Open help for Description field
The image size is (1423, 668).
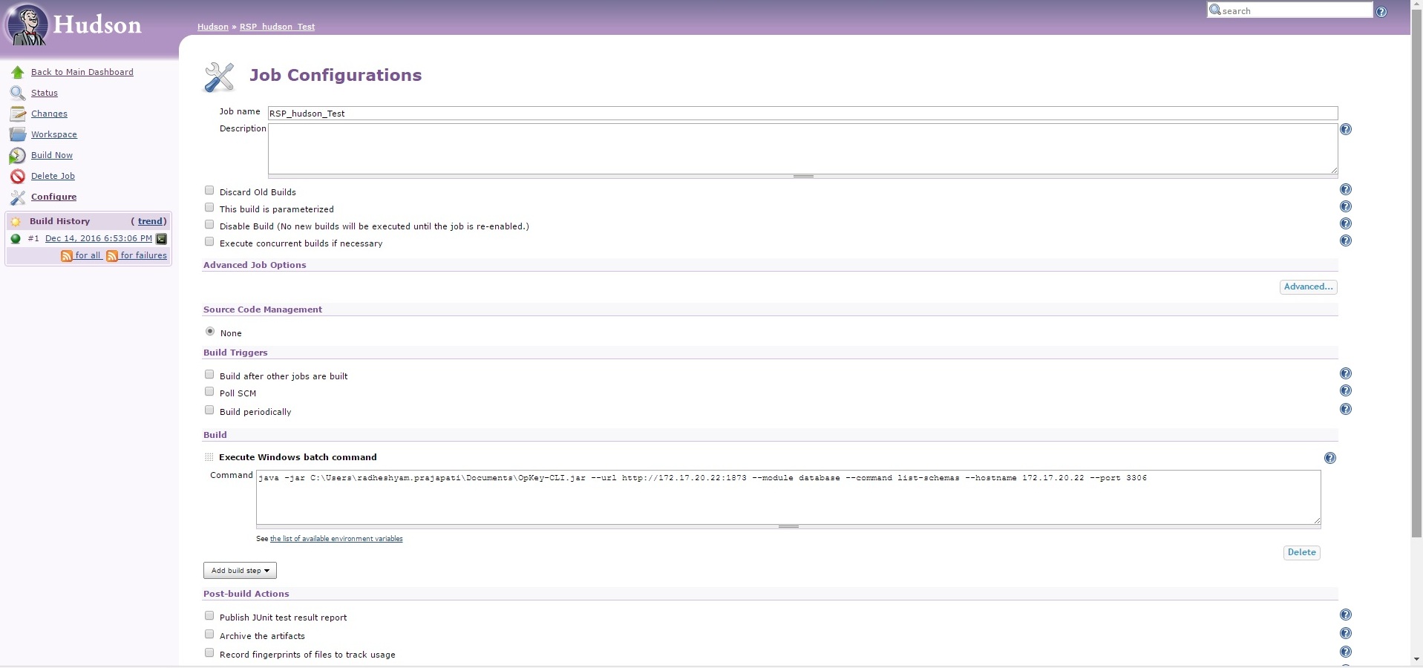1346,129
